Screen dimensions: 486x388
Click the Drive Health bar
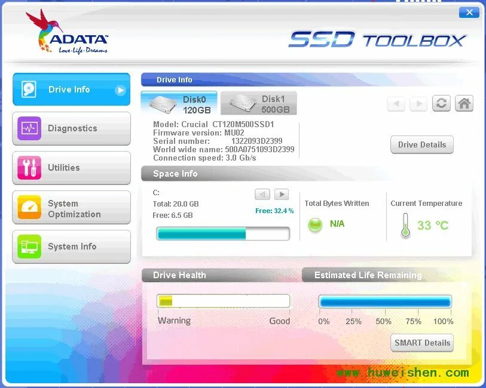(223, 301)
